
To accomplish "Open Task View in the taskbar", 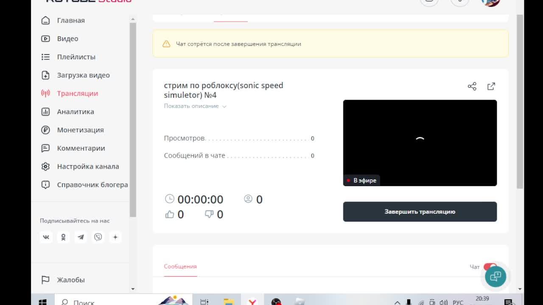I will [x=204, y=302].
